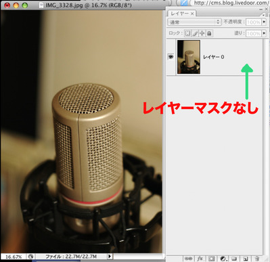Open the fx layer style menu

[x=200, y=259]
